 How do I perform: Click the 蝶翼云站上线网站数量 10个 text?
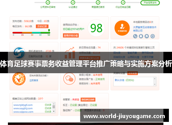pos(28,99)
